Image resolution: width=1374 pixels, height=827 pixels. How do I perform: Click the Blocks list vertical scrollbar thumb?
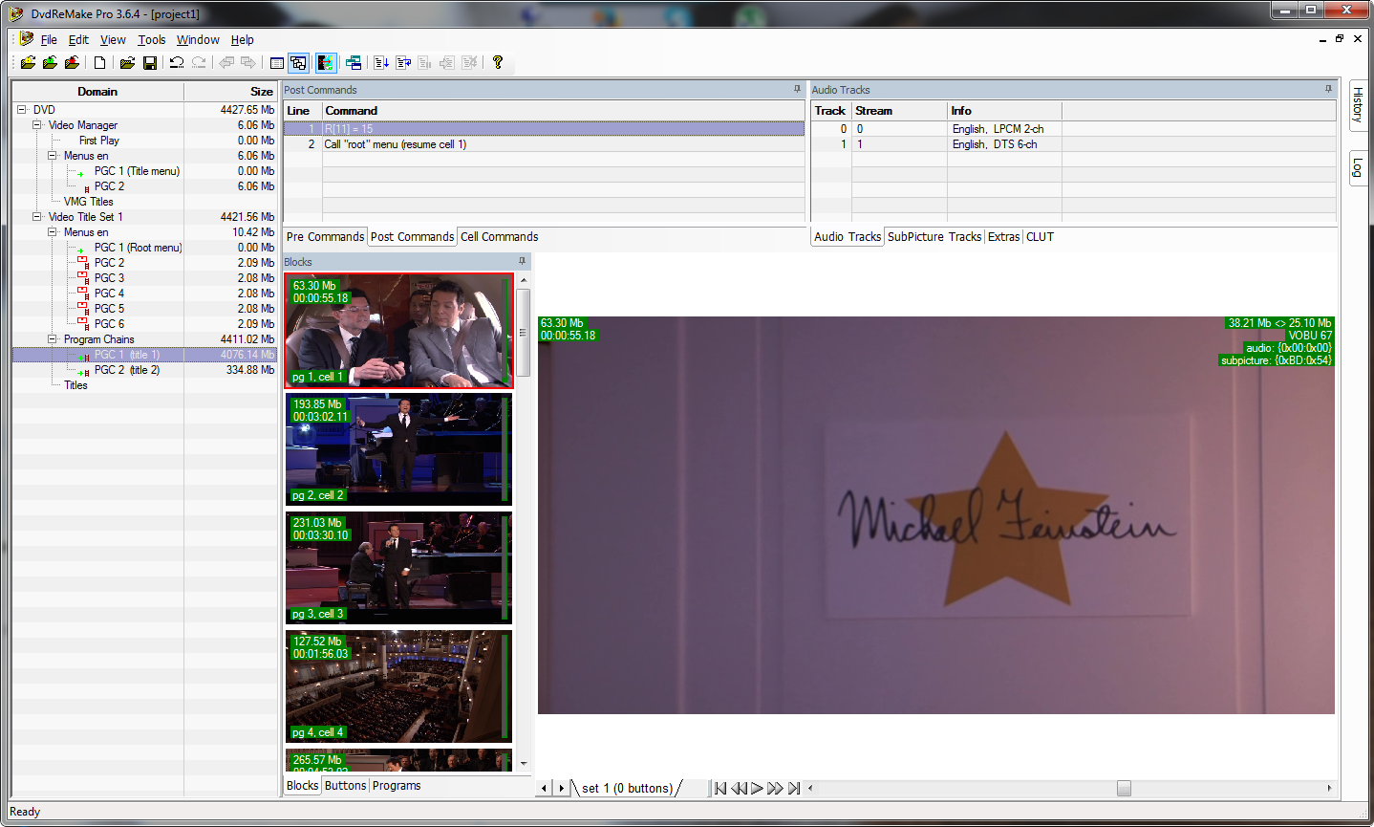[523, 334]
